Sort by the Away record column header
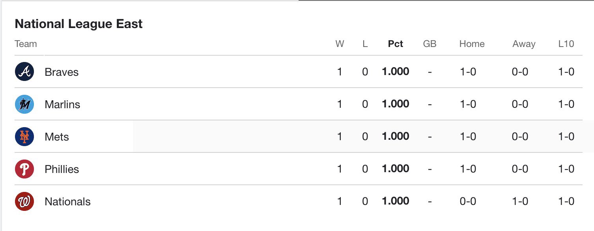The height and width of the screenshot is (231, 594). (x=524, y=44)
